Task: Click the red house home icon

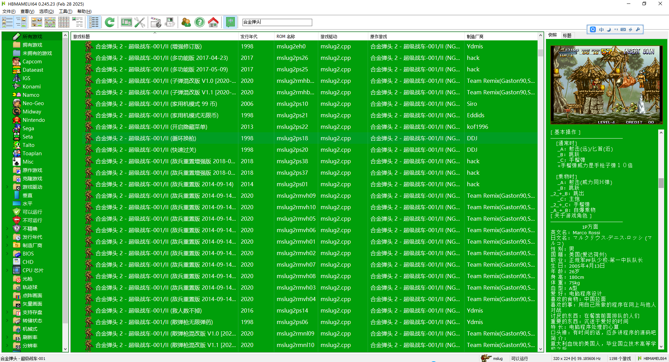Action: pyautogui.click(x=213, y=22)
